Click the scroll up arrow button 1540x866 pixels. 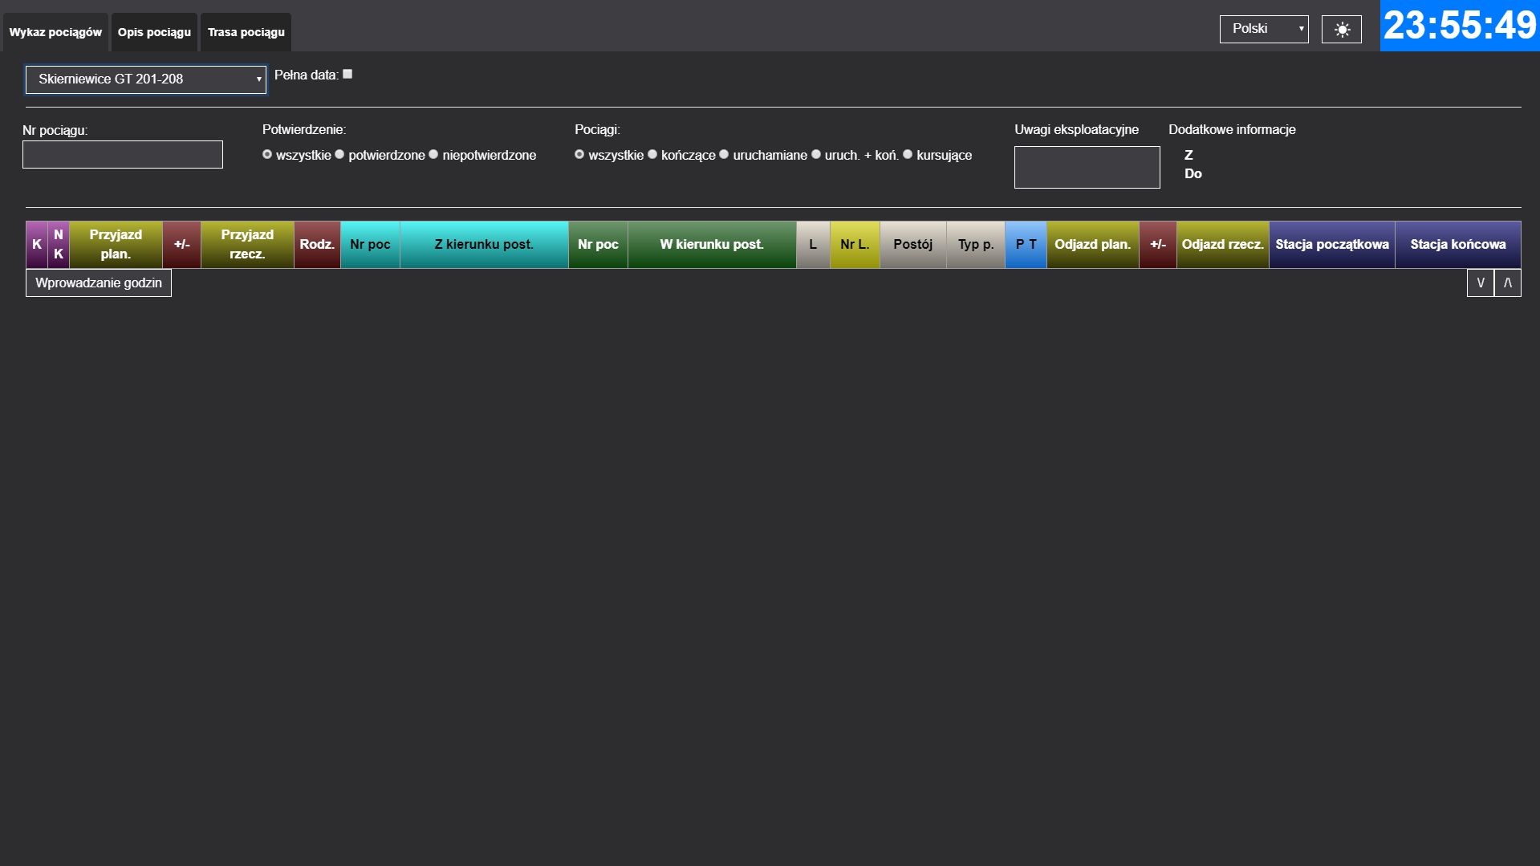[1507, 283]
